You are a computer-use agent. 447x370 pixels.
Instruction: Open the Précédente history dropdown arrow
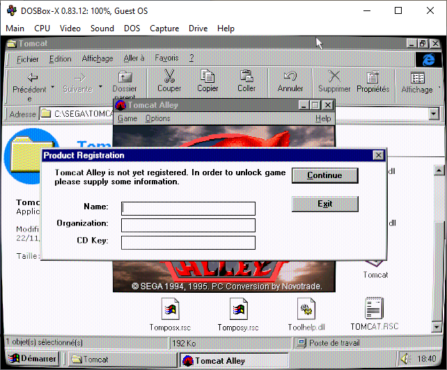(53, 86)
